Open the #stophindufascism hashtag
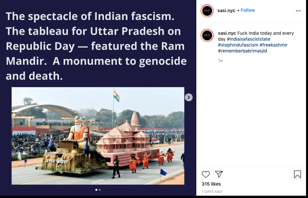Viewport: 308px width, 198px height. click(238, 45)
